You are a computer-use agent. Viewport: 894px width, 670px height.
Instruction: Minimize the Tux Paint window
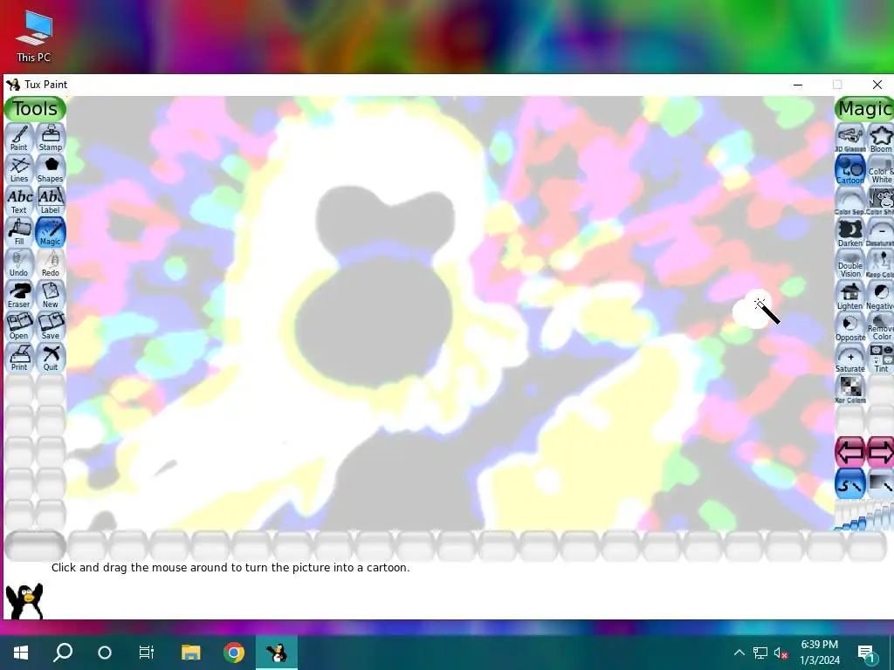(798, 85)
